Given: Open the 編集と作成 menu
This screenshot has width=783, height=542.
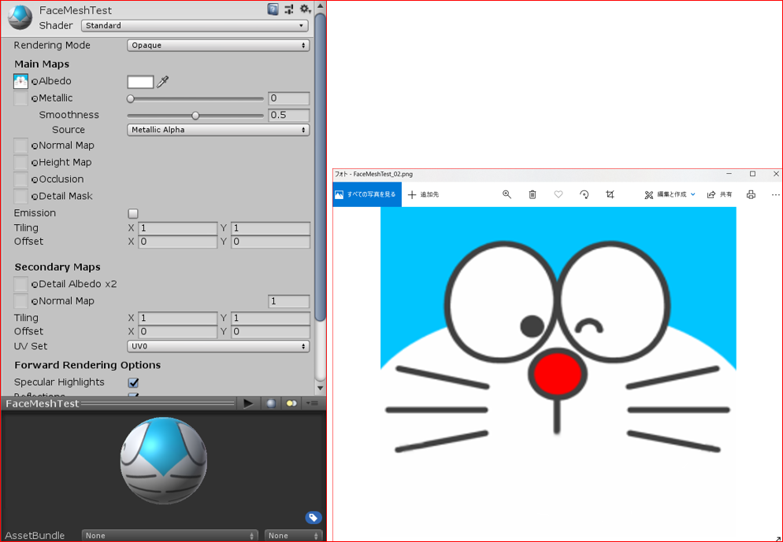Looking at the screenshot, I should pyautogui.click(x=670, y=194).
